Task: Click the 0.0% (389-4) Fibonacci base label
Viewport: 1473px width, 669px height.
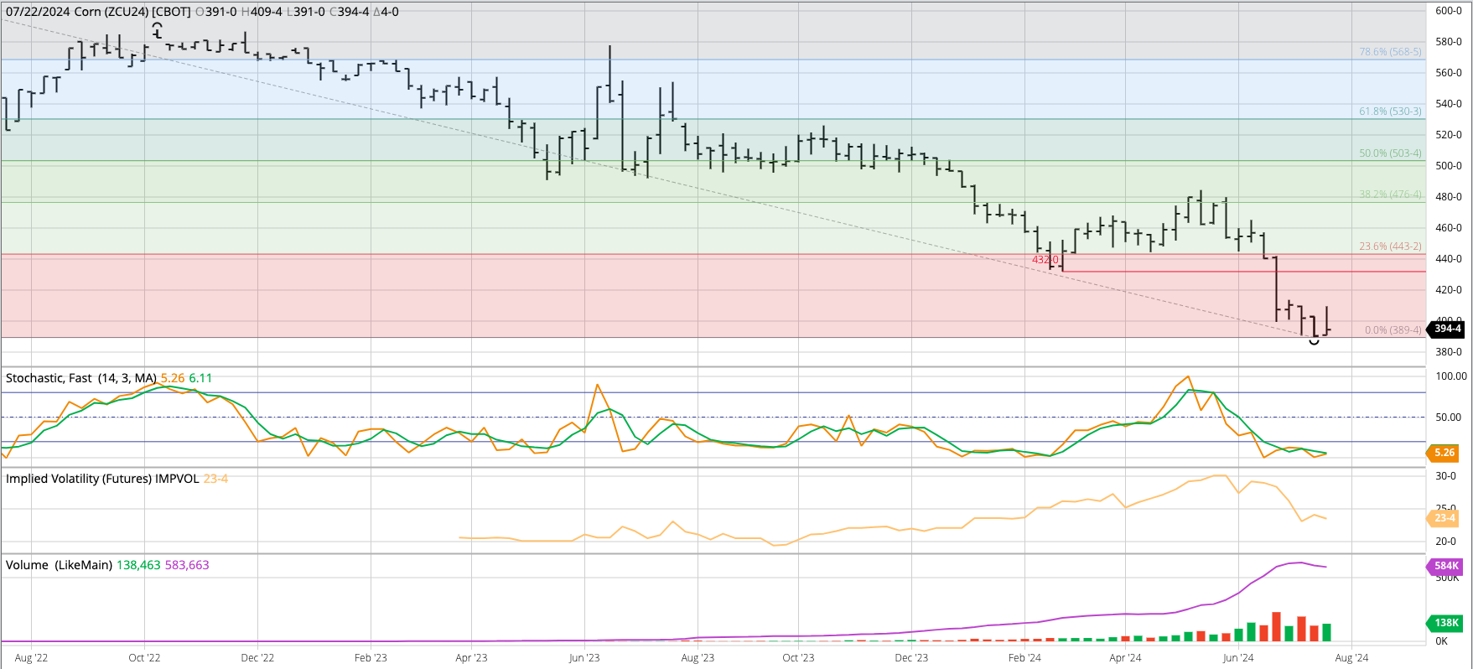Action: [1393, 330]
